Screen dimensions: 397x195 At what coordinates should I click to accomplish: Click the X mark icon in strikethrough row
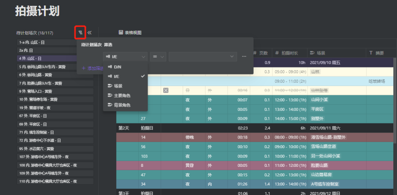166,90
